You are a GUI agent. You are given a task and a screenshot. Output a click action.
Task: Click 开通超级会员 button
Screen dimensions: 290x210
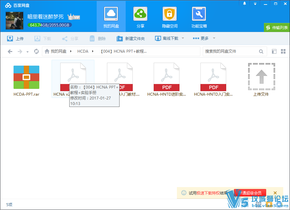click(250, 193)
